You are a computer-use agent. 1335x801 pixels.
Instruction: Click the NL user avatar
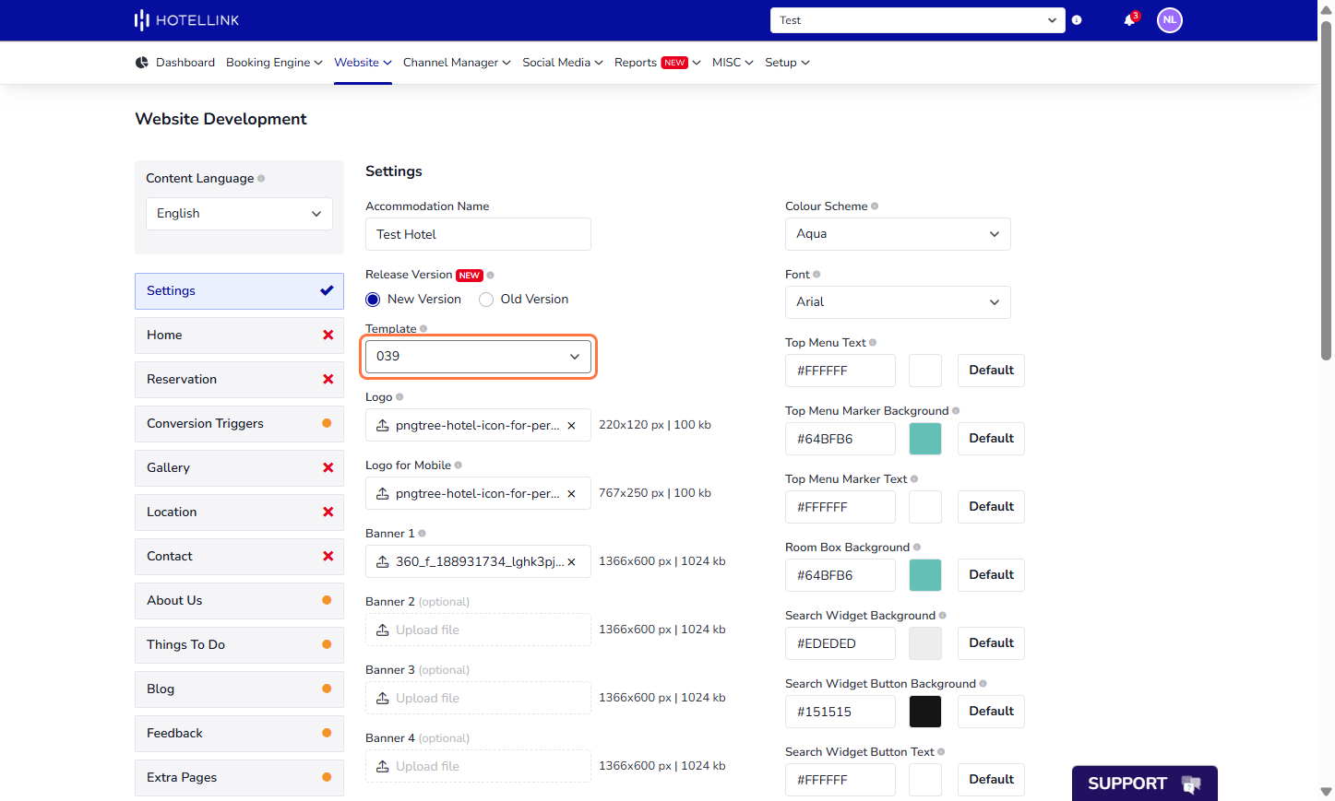tap(1170, 19)
